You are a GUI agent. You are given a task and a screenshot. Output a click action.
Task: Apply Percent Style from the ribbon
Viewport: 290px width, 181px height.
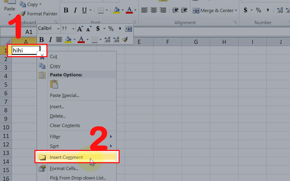click(258, 10)
